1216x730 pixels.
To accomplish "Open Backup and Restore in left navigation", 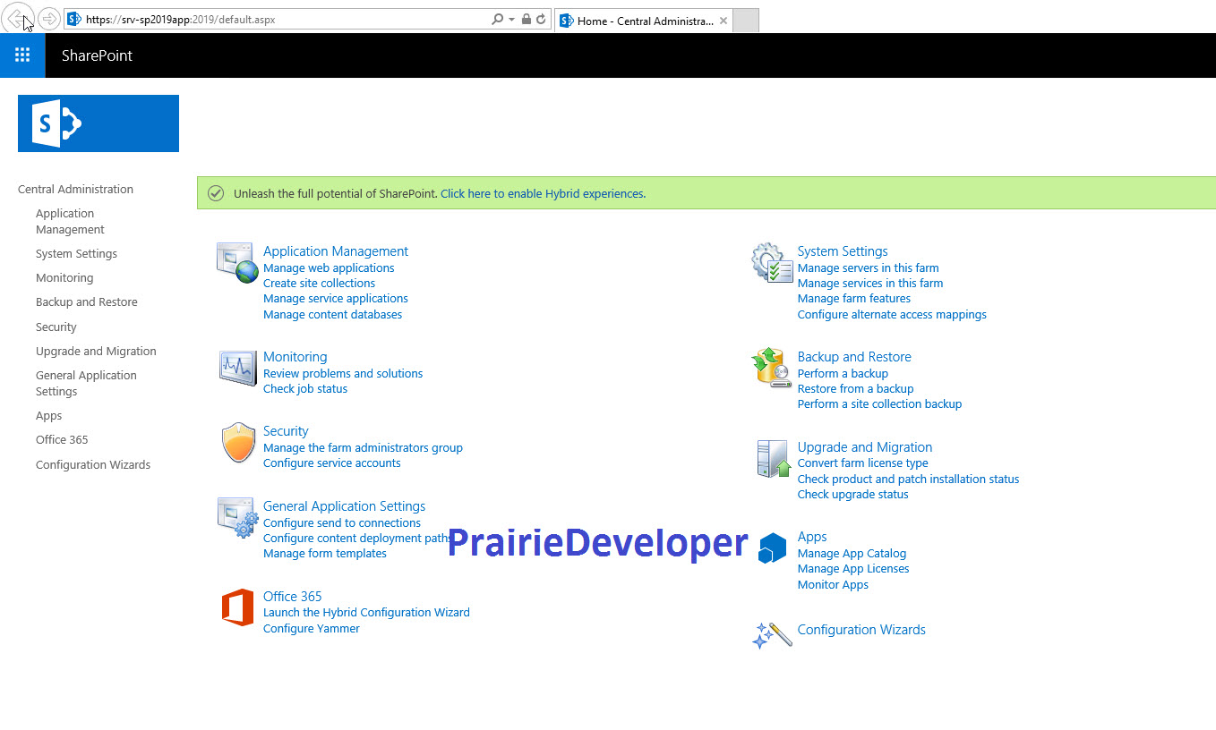I will (x=87, y=302).
